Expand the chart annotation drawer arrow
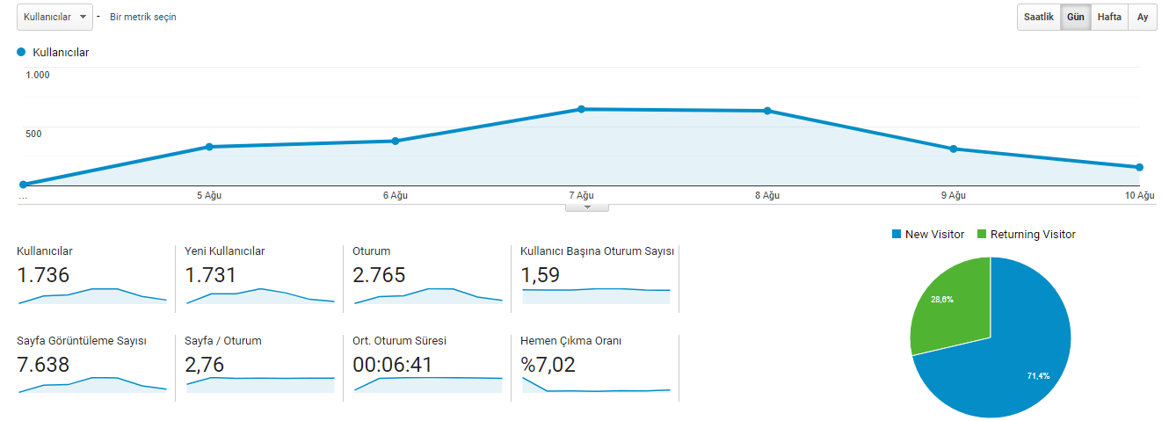The height and width of the screenshot is (421, 1169). point(587,207)
